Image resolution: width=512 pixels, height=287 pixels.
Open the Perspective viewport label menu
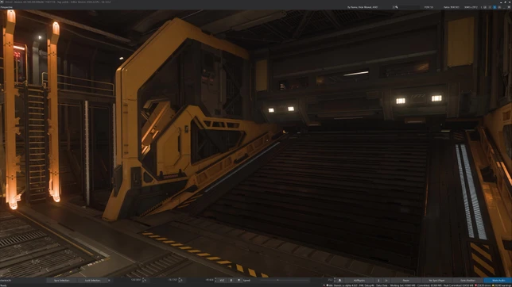[6, 7]
